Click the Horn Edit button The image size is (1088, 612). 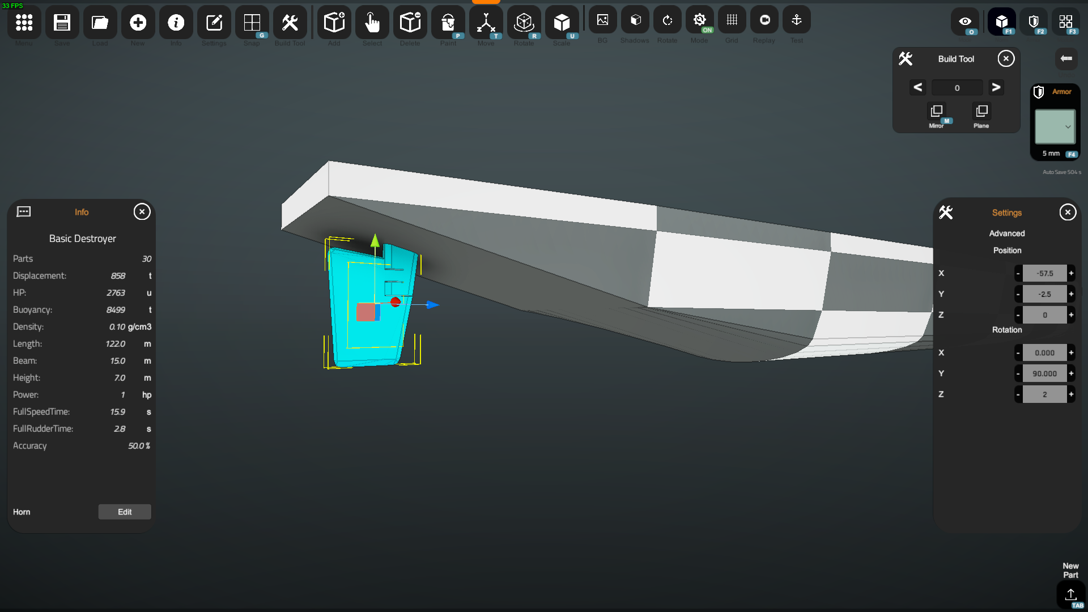(125, 512)
